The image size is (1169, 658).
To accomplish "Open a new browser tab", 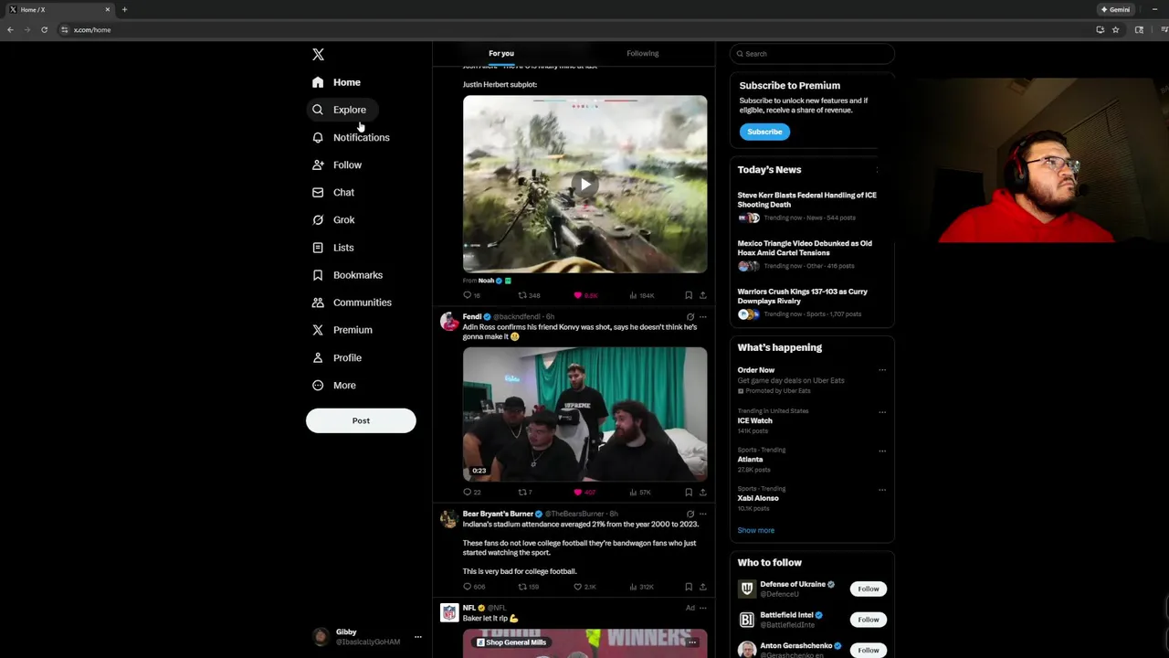I will click(124, 9).
